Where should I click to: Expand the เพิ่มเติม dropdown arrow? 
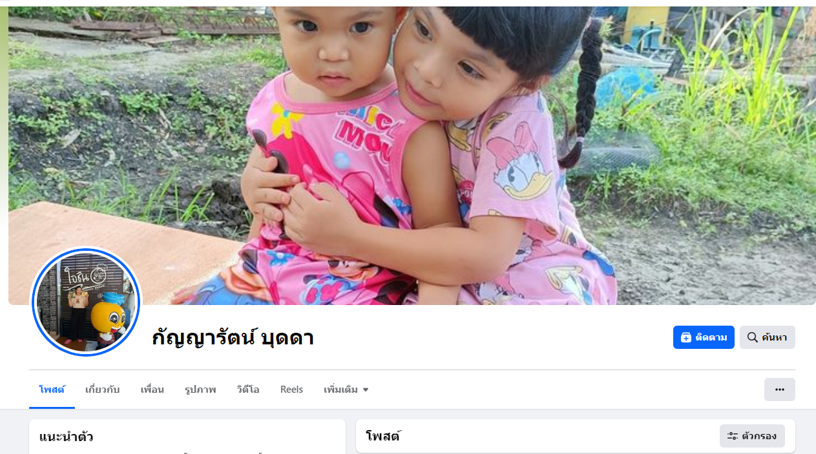coord(366,390)
